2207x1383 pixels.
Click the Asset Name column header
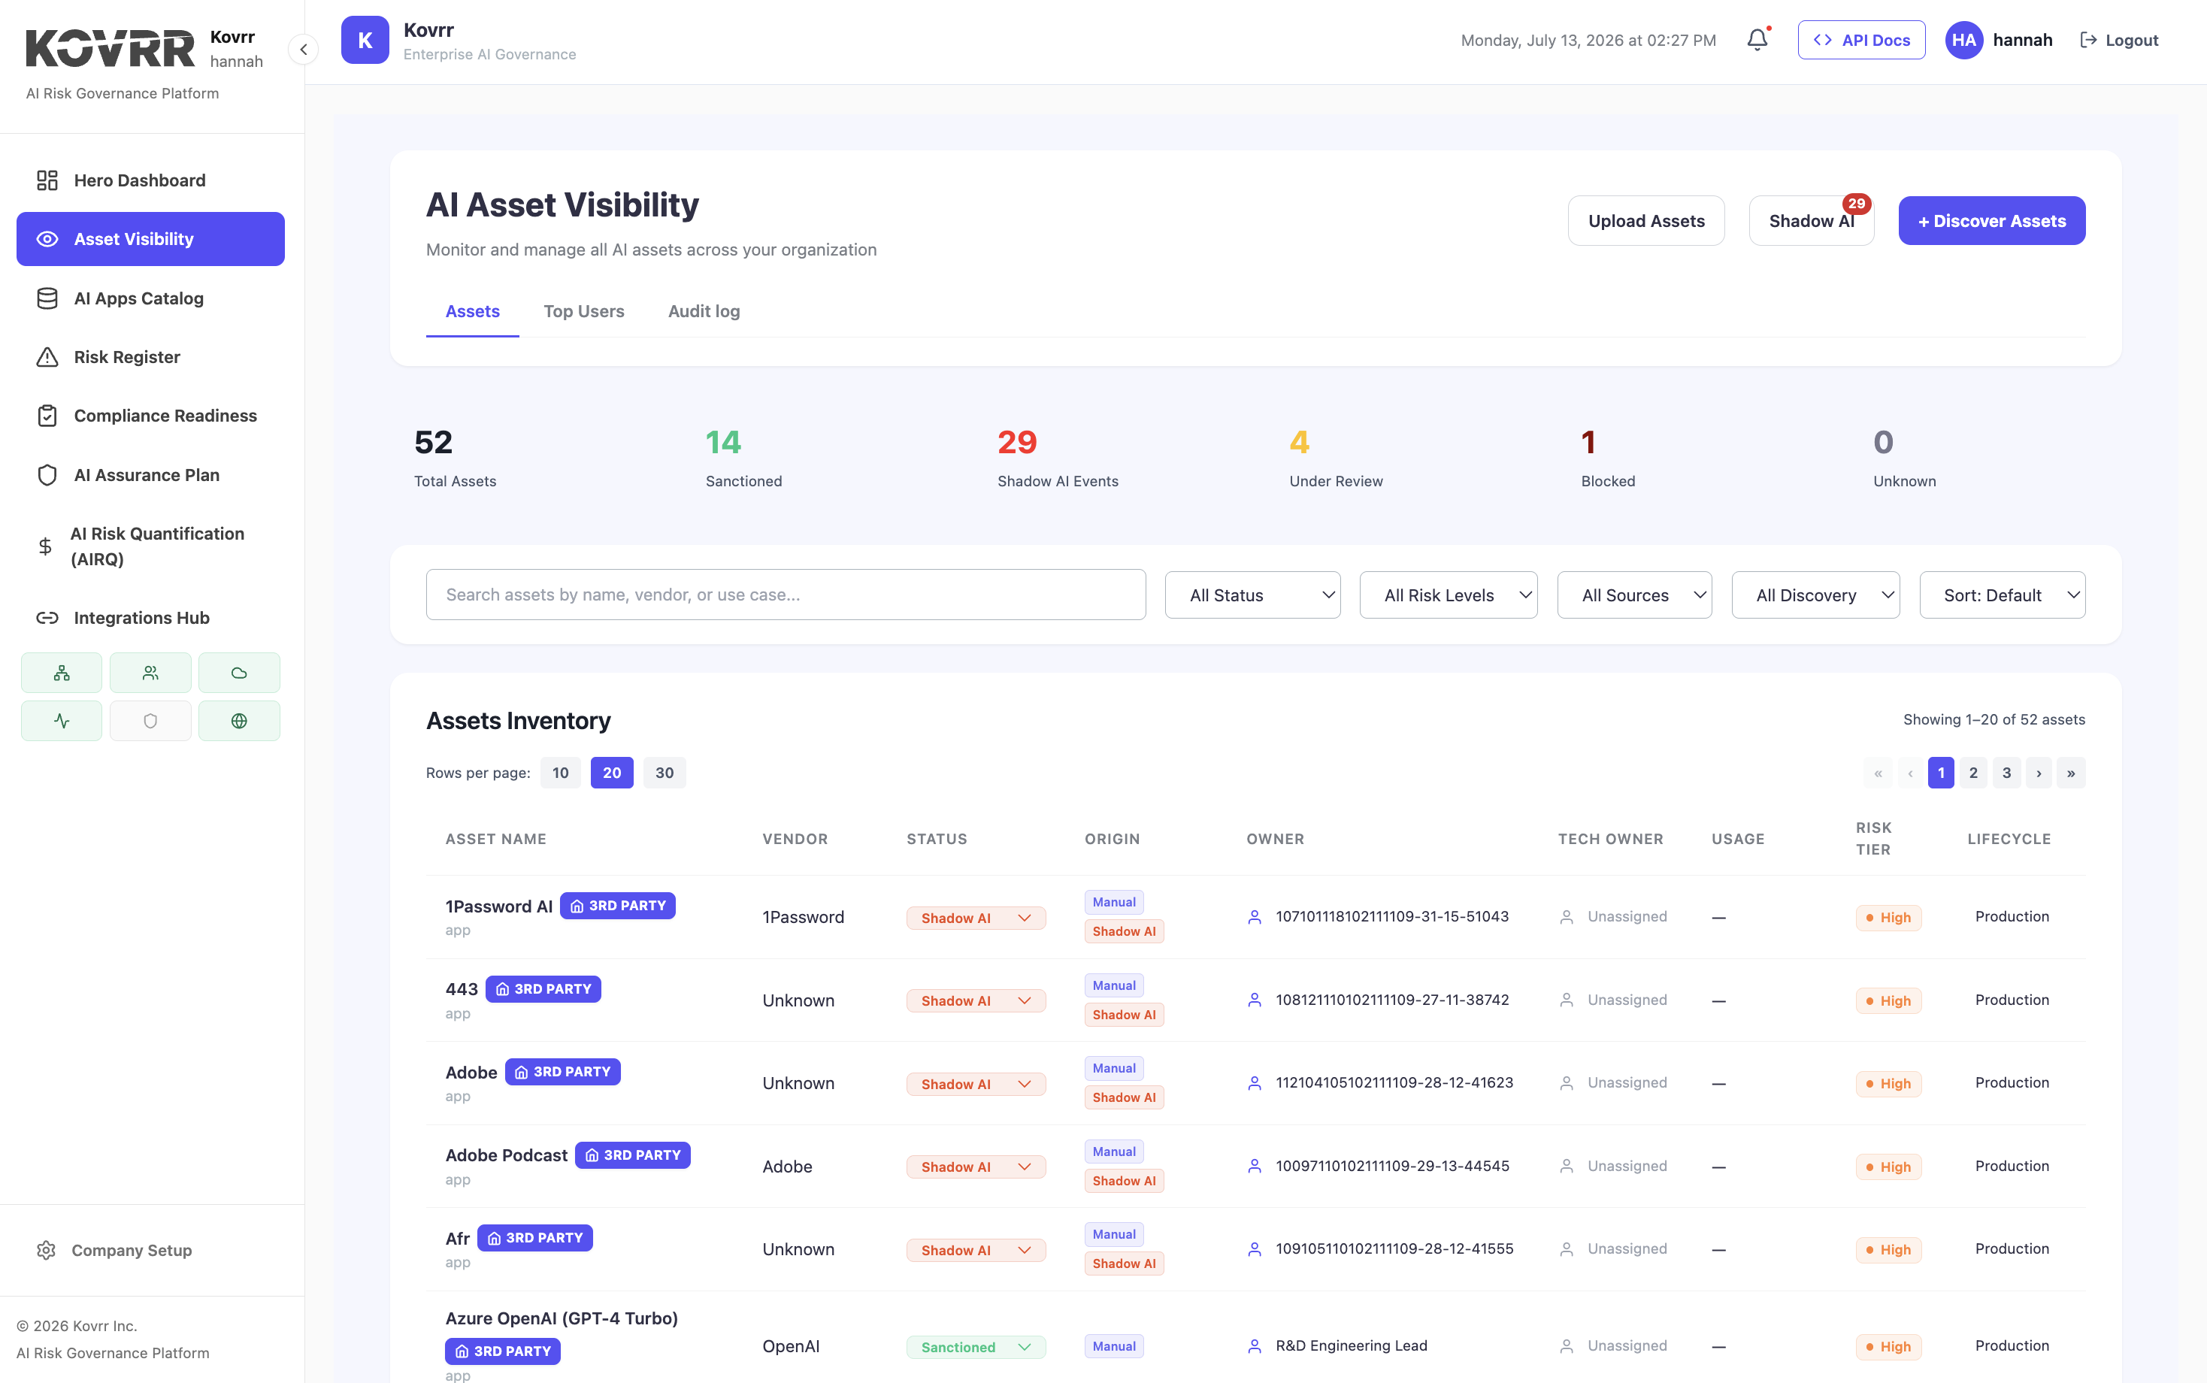pyautogui.click(x=495, y=839)
